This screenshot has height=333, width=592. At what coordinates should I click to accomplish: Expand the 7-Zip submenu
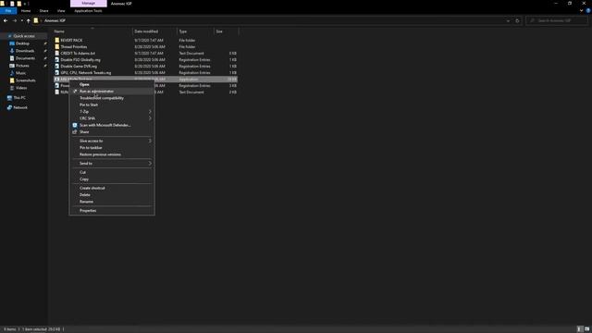click(x=112, y=112)
